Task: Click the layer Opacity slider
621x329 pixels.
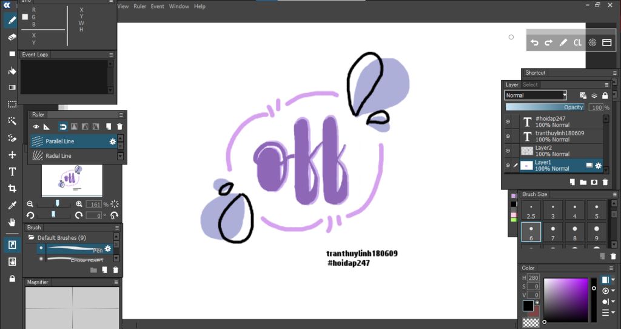Action: point(545,107)
